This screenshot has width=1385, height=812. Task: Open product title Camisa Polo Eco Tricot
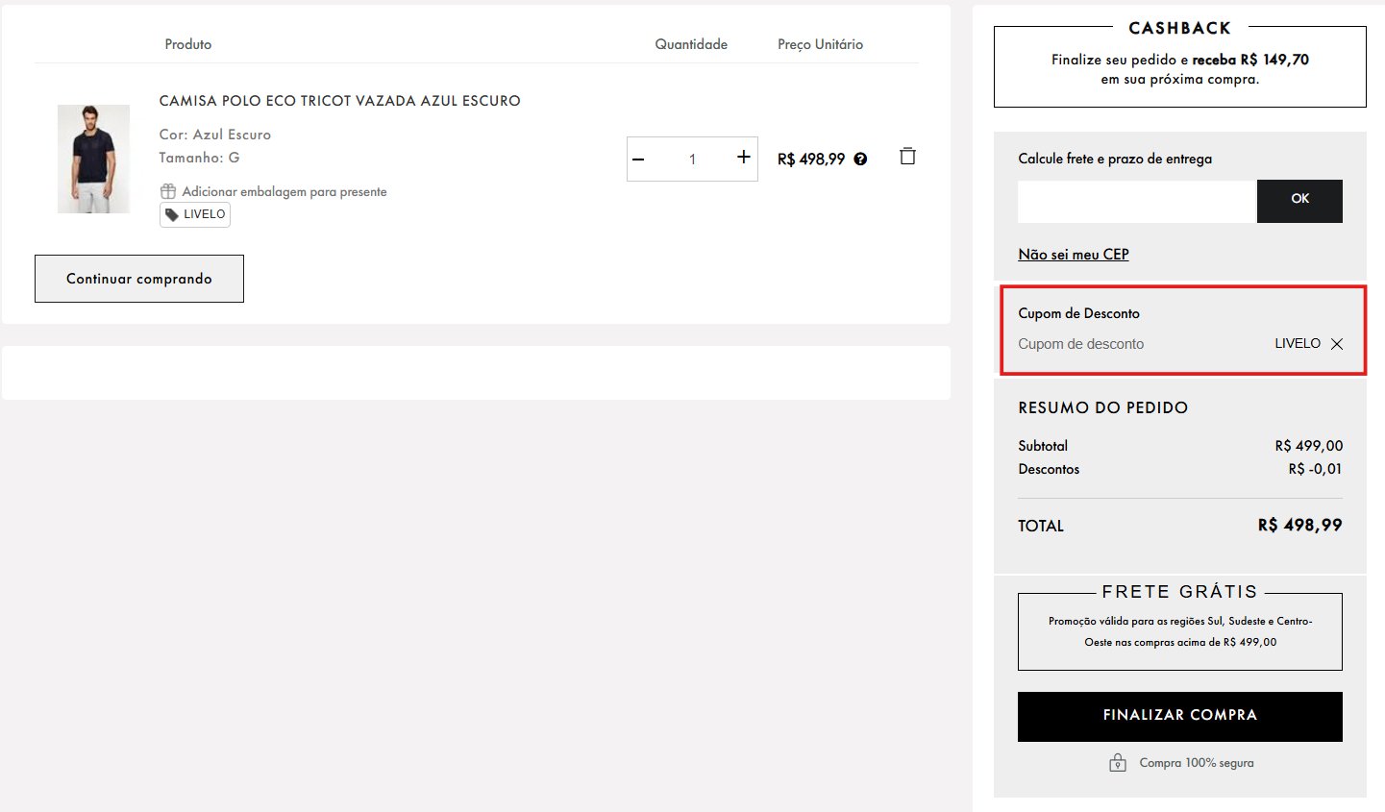coord(339,101)
